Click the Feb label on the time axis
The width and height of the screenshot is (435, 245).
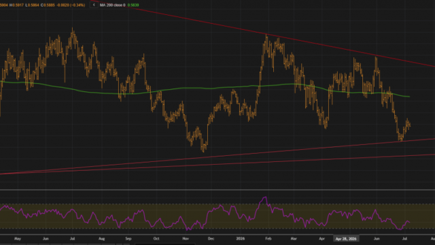[268, 239]
